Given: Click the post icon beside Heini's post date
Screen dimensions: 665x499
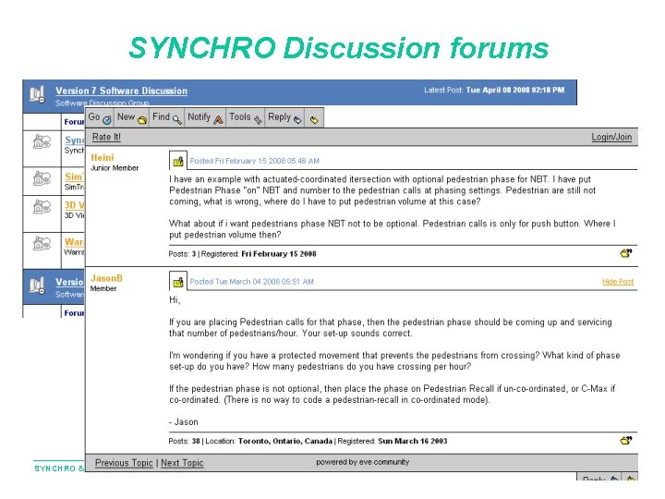Looking at the screenshot, I should pos(178,161).
